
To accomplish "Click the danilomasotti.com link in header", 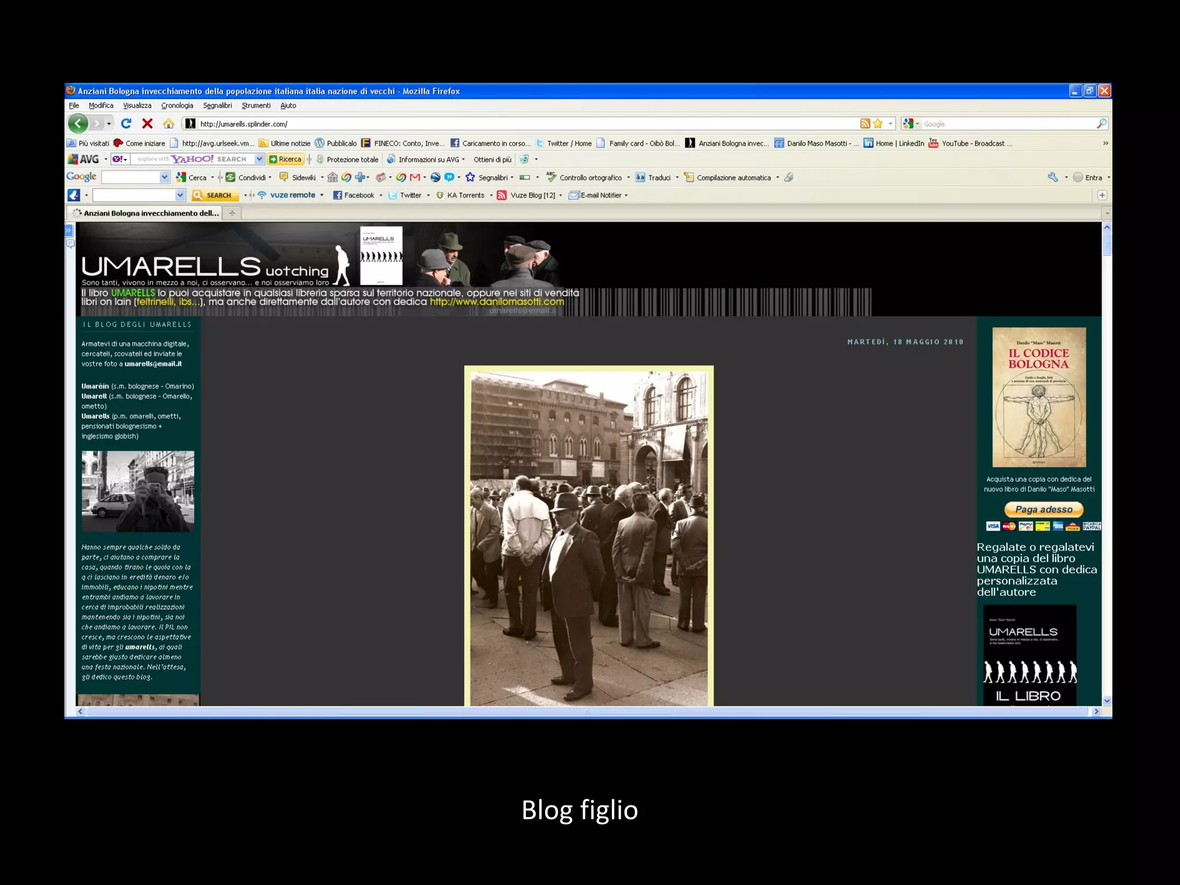I will [497, 302].
